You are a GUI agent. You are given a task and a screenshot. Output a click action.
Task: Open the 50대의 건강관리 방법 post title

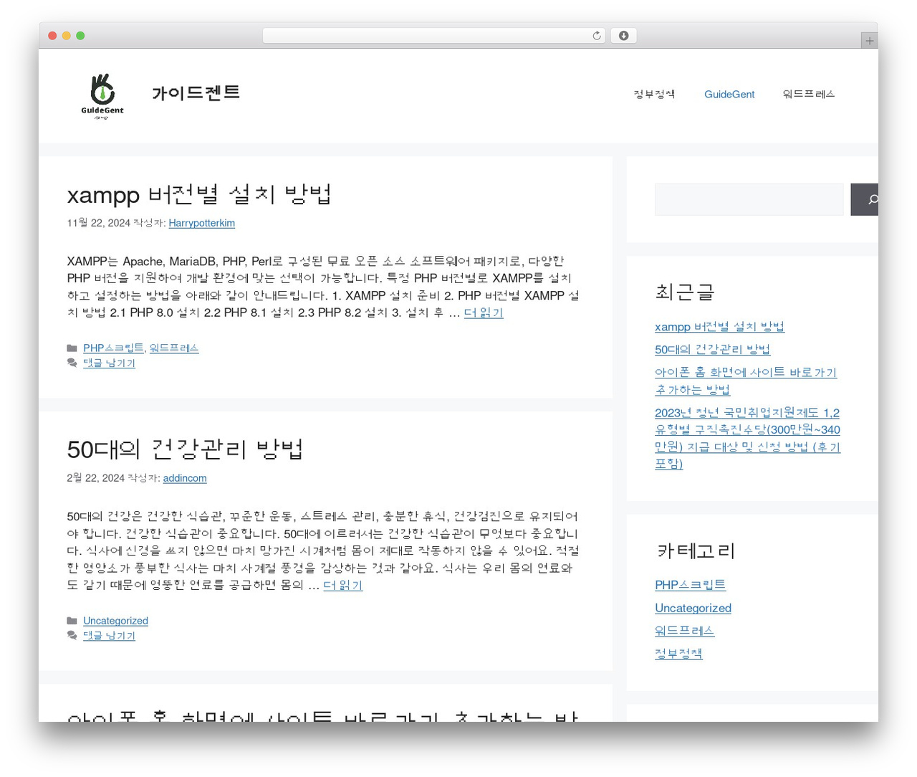tap(185, 449)
